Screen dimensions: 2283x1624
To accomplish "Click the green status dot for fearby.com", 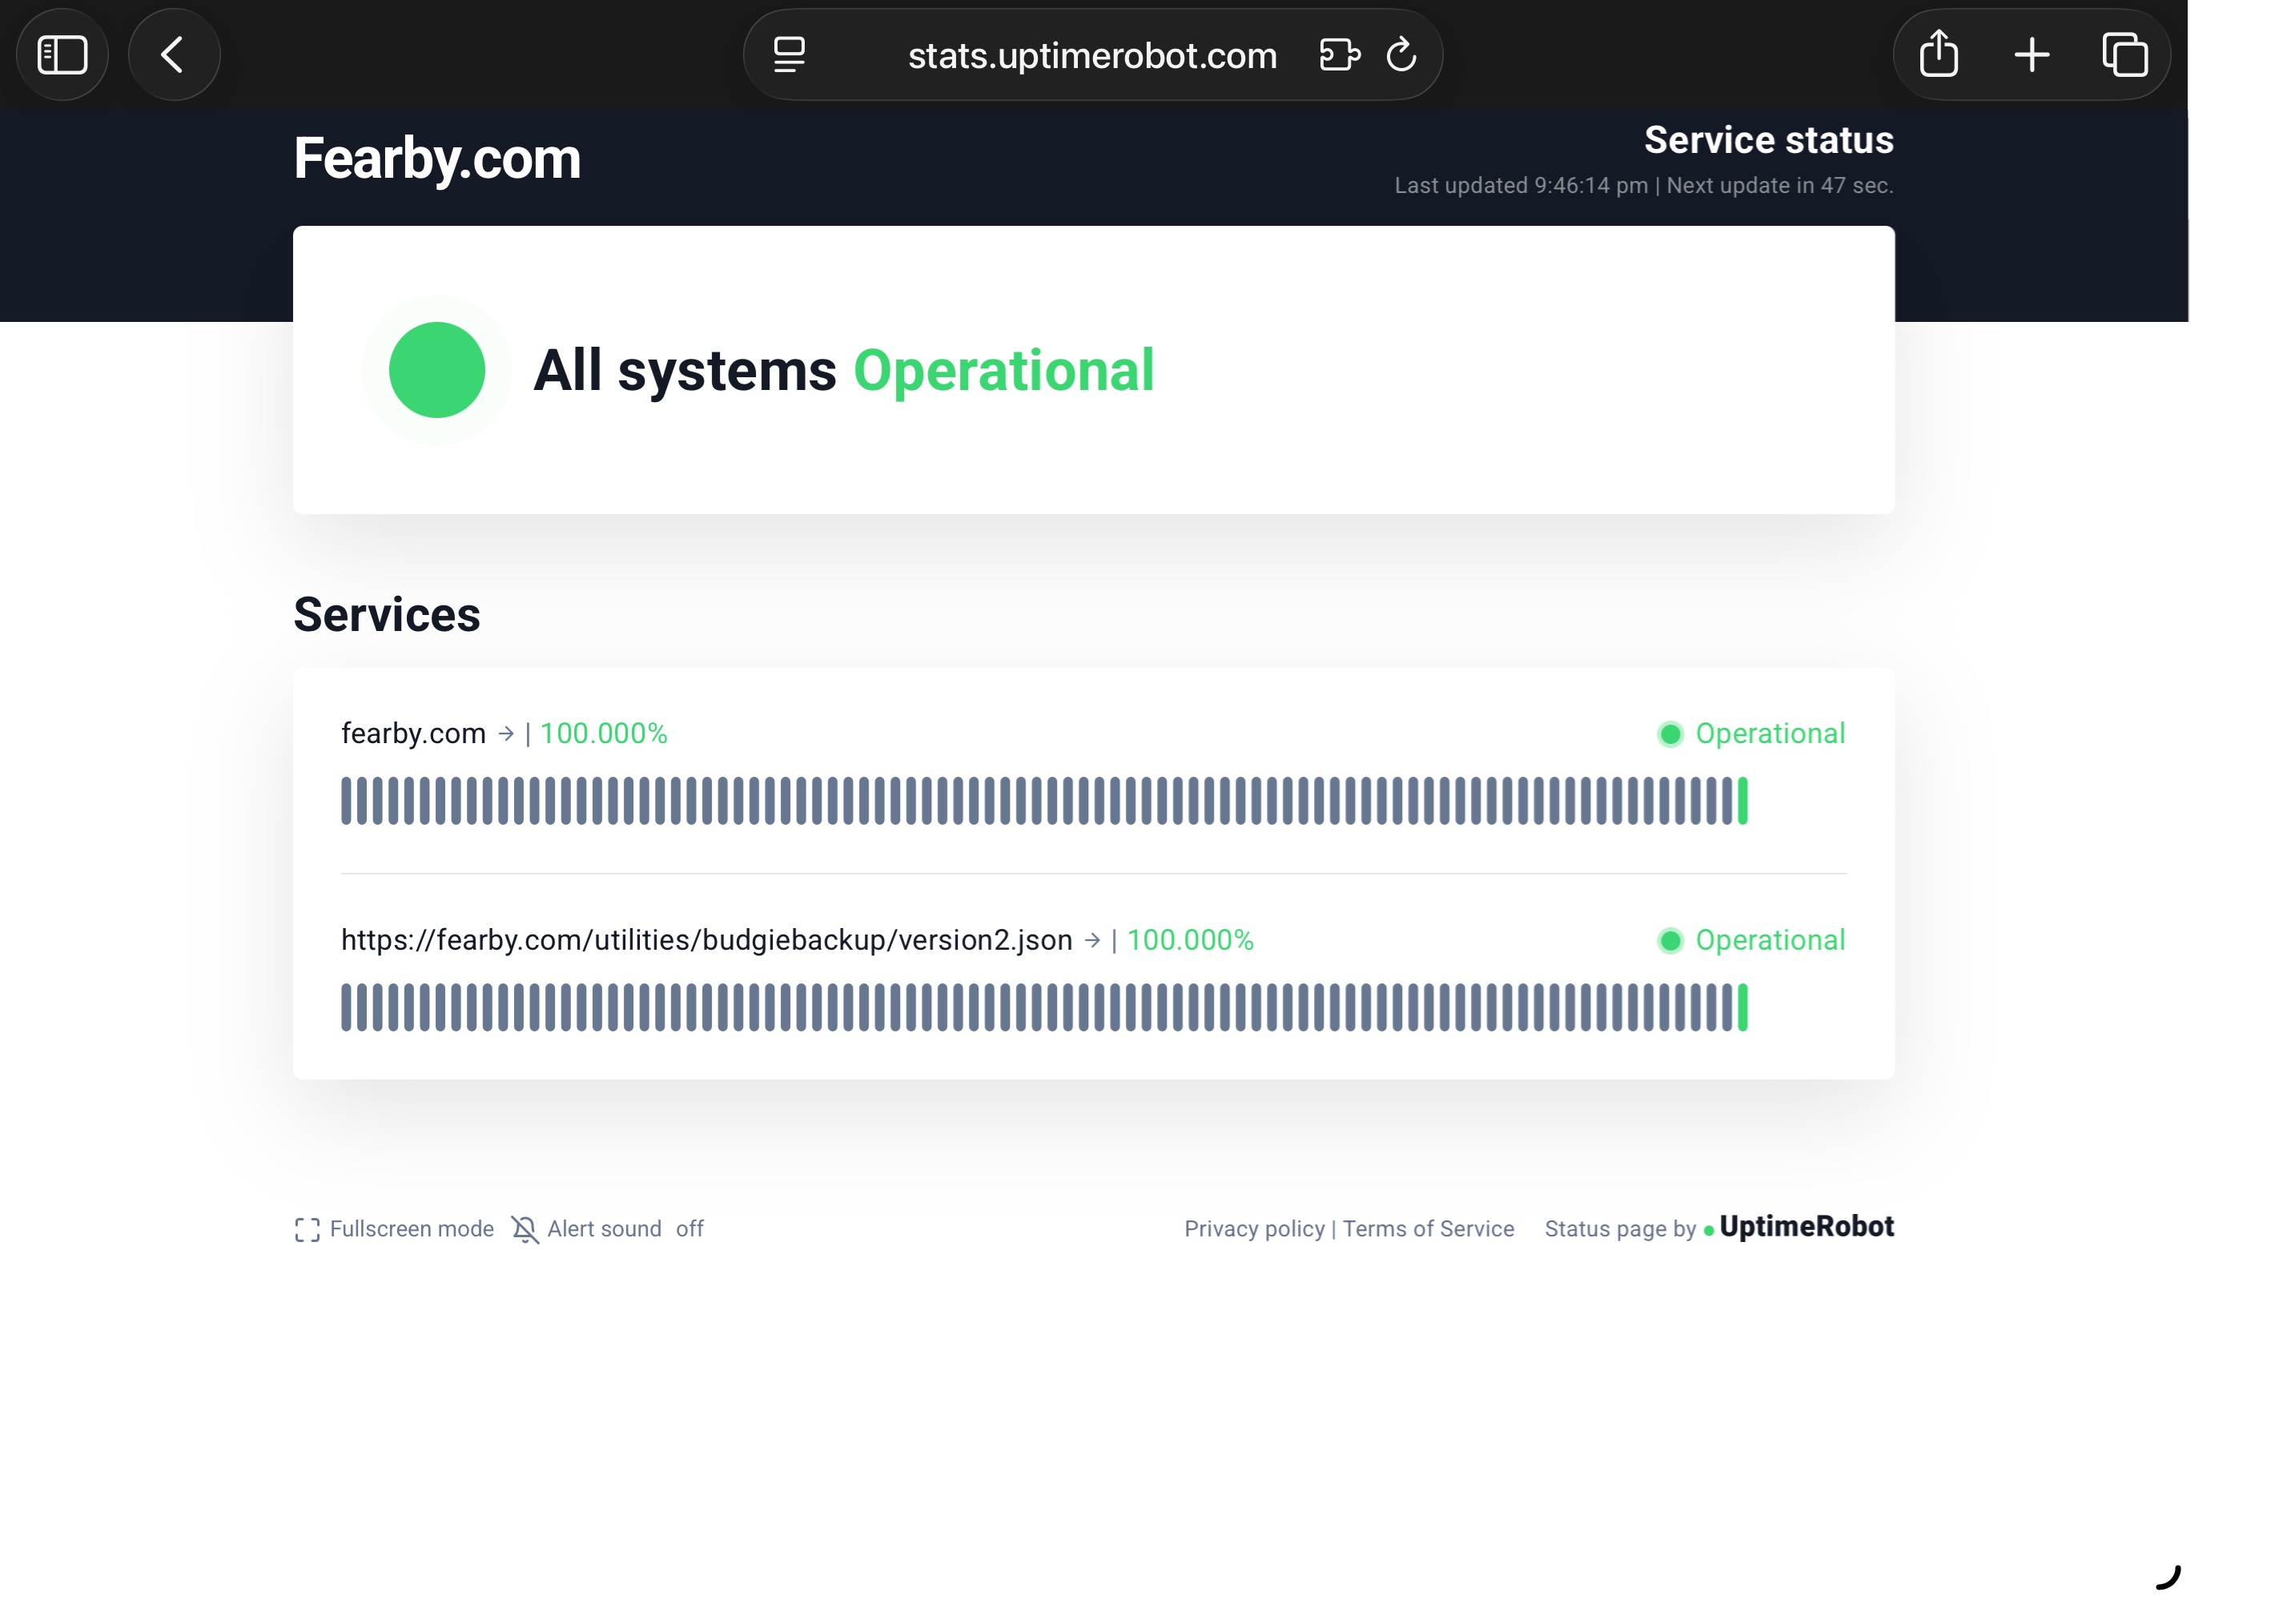I will [1670, 735].
